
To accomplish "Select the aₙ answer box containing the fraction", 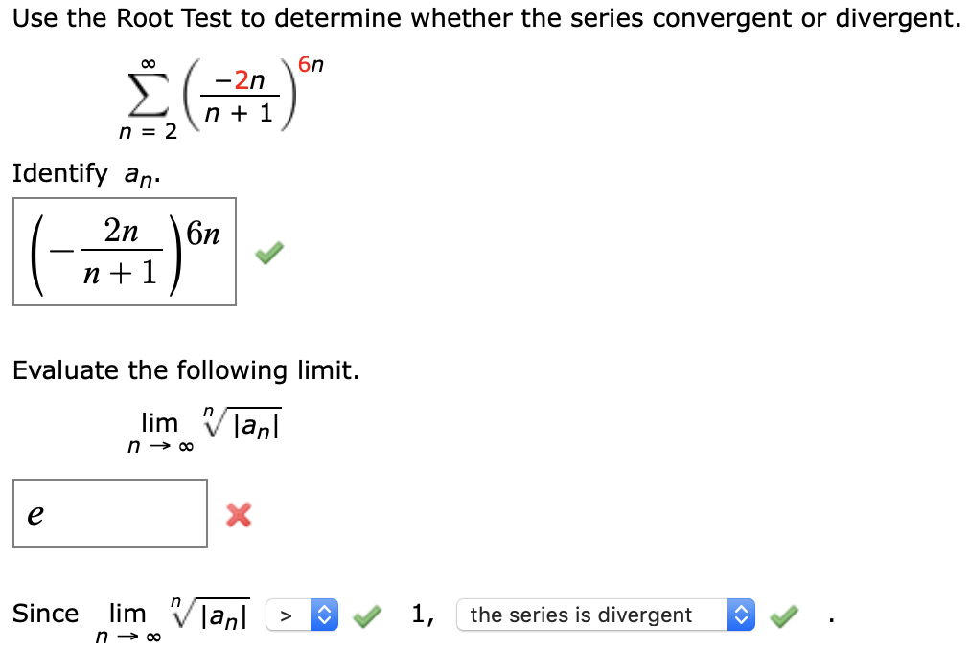I will [124, 252].
